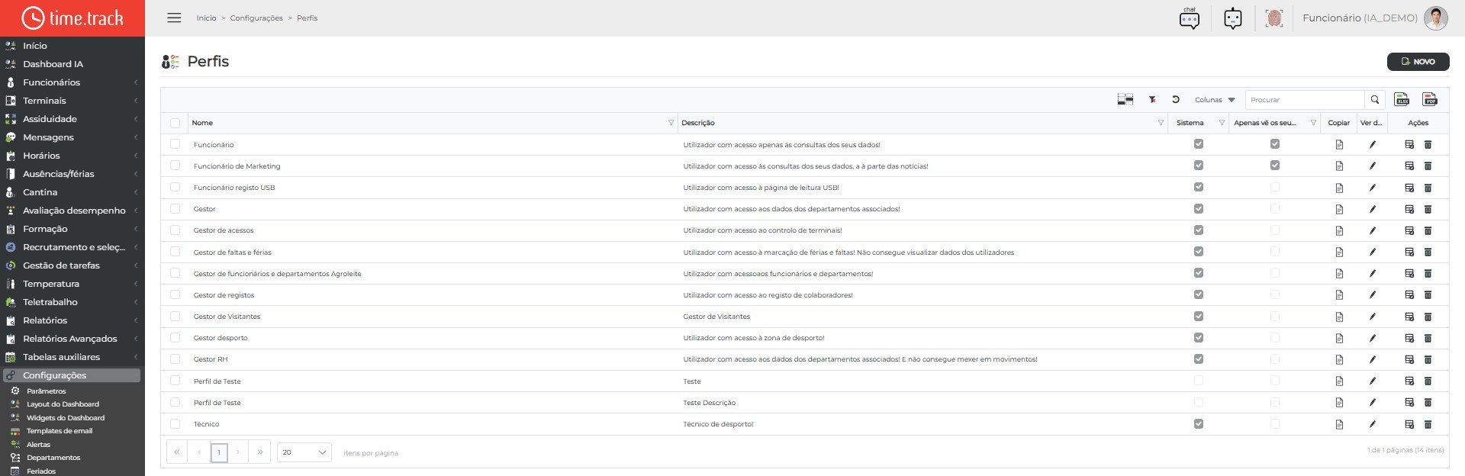This screenshot has width=1465, height=476.
Task: Expand the Terminais sidebar menu
Action: [72, 101]
